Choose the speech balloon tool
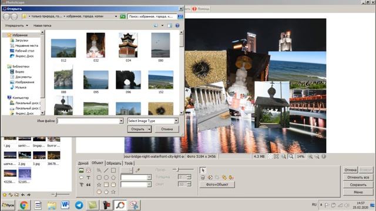 (x=81, y=178)
